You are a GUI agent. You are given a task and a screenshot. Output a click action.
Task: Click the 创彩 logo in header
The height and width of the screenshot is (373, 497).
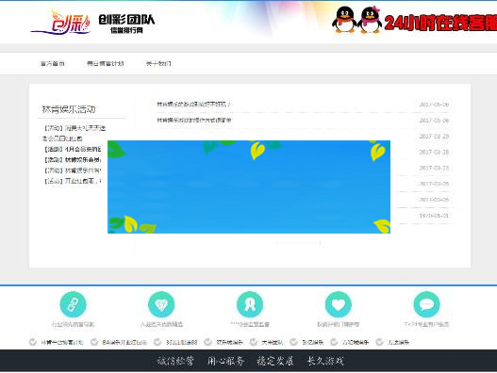[x=61, y=23]
